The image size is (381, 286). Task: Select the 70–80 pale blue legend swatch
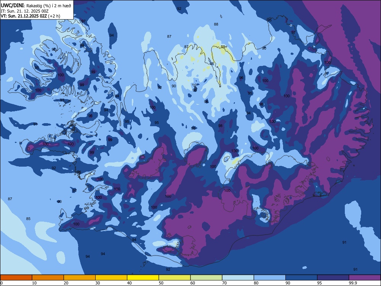point(238,278)
